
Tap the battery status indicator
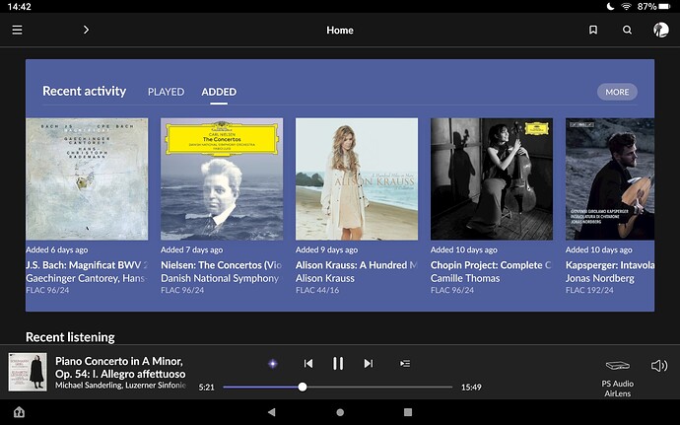[653, 7]
